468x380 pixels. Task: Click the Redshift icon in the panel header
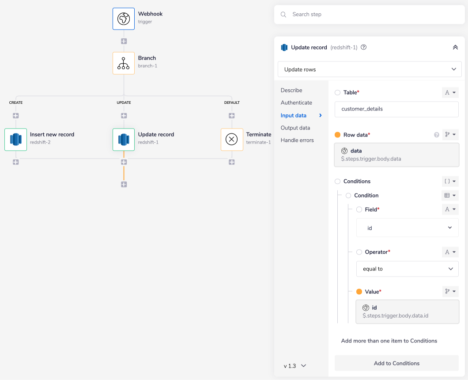click(x=284, y=47)
